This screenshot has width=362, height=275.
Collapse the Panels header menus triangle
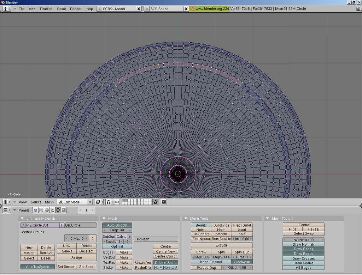point(15,210)
